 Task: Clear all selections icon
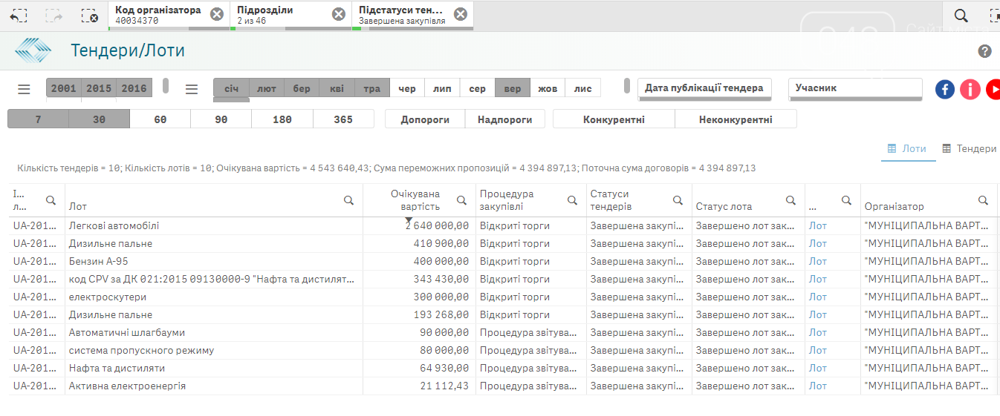pos(89,15)
